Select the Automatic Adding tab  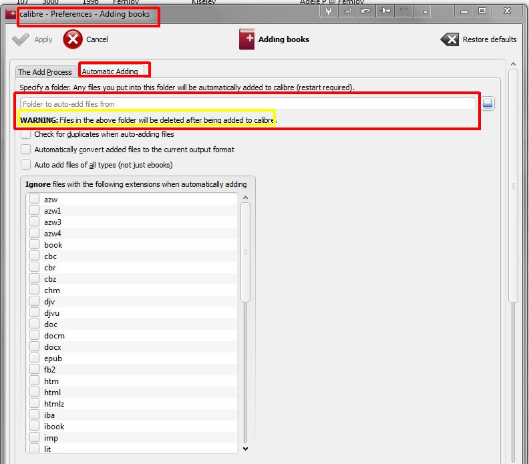pos(110,71)
